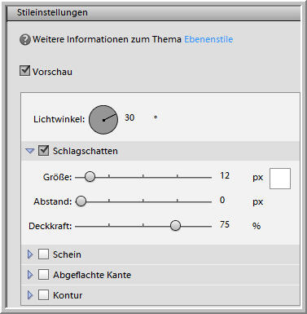Expand the Schein section

(x=30, y=254)
